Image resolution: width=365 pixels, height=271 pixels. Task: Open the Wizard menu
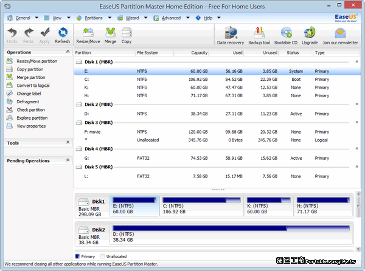coord(132,18)
